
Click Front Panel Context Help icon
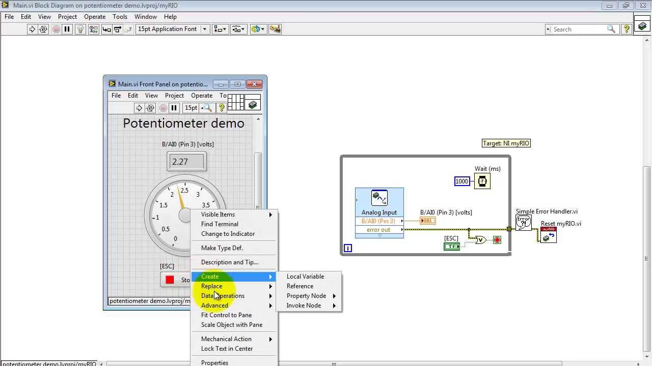pyautogui.click(x=222, y=108)
